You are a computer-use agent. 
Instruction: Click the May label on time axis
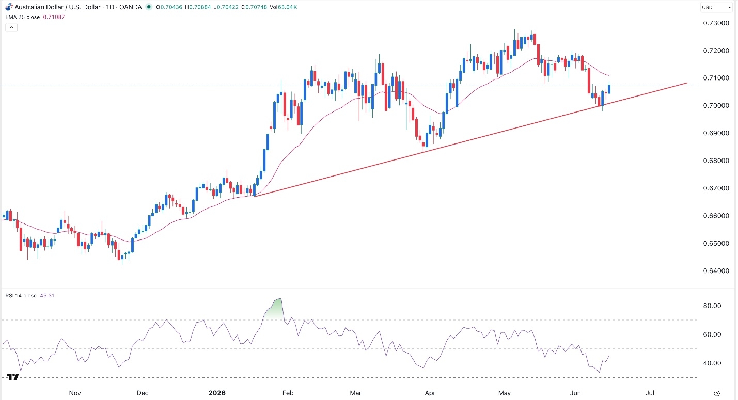[505, 393]
